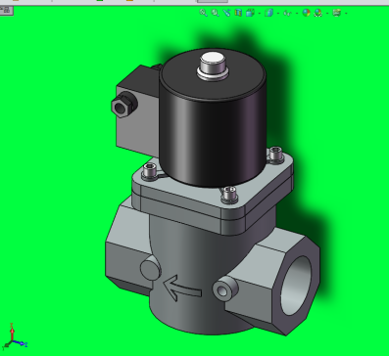The image size is (389, 356).
Task: Select the white cap atop the coil
Action: coord(213,67)
